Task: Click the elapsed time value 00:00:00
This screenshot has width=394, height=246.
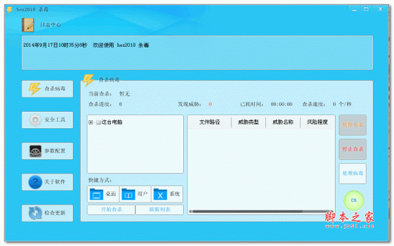Action: [282, 104]
